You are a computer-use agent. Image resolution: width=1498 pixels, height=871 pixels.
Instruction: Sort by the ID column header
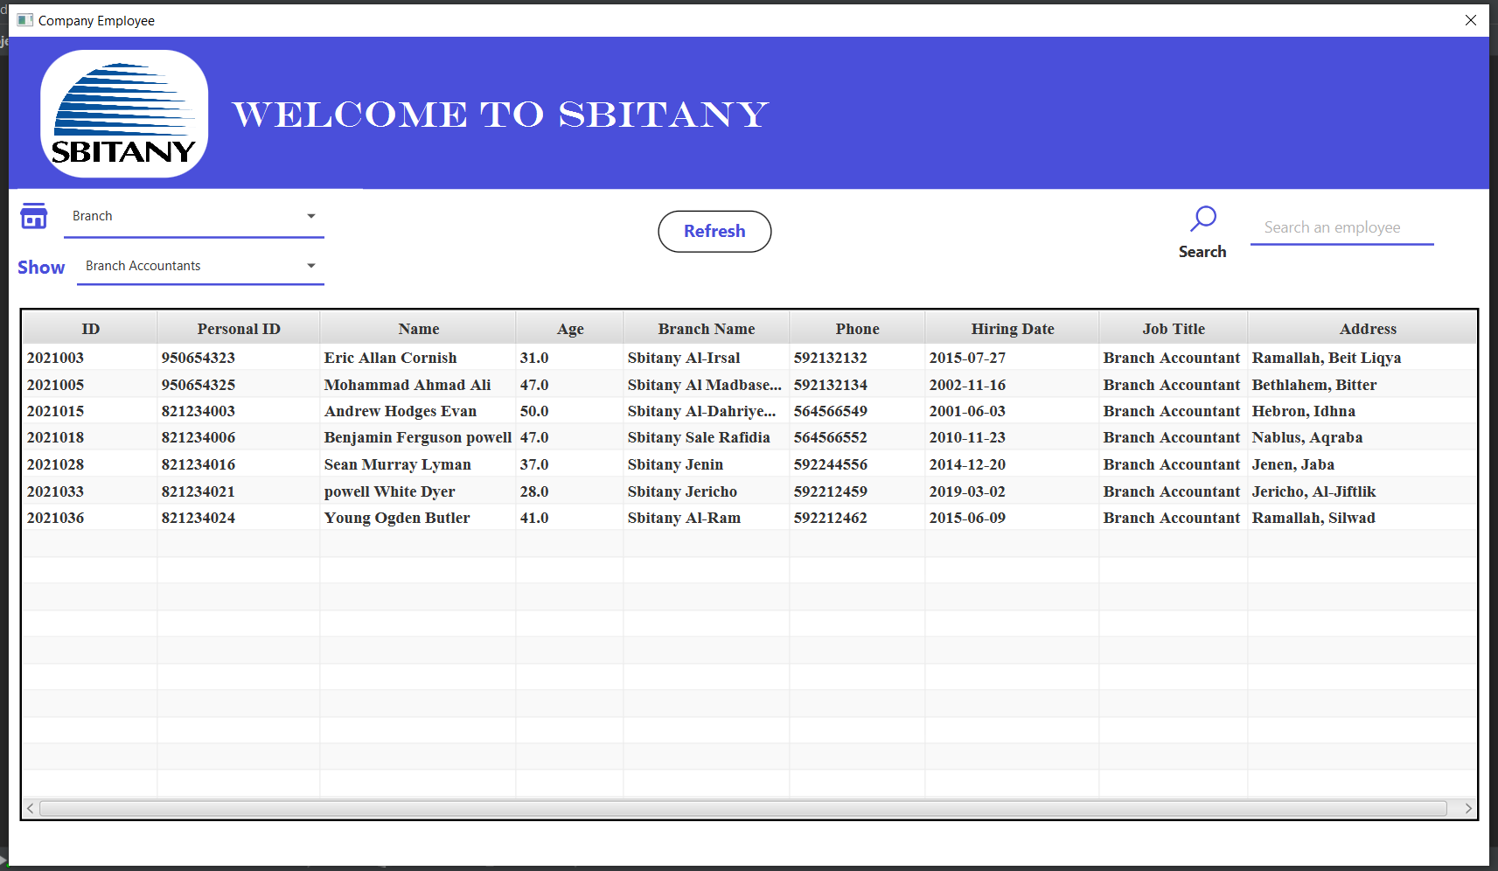click(x=90, y=329)
